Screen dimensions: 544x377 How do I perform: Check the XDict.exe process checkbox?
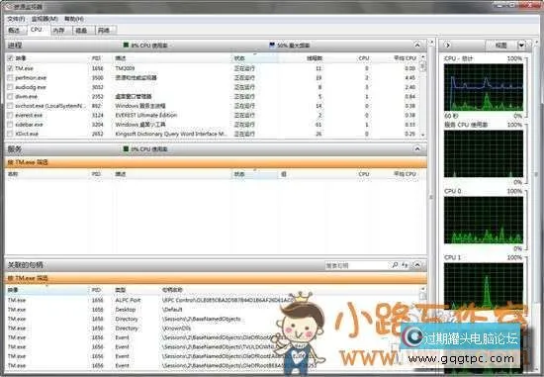click(x=10, y=134)
